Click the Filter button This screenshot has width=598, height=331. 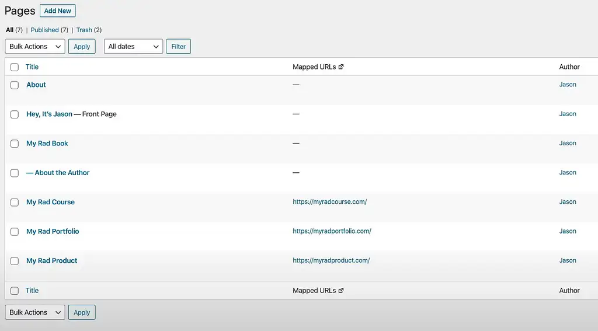tap(178, 47)
